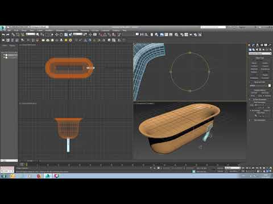Open the reference coordinate system dropdown

[78, 34]
